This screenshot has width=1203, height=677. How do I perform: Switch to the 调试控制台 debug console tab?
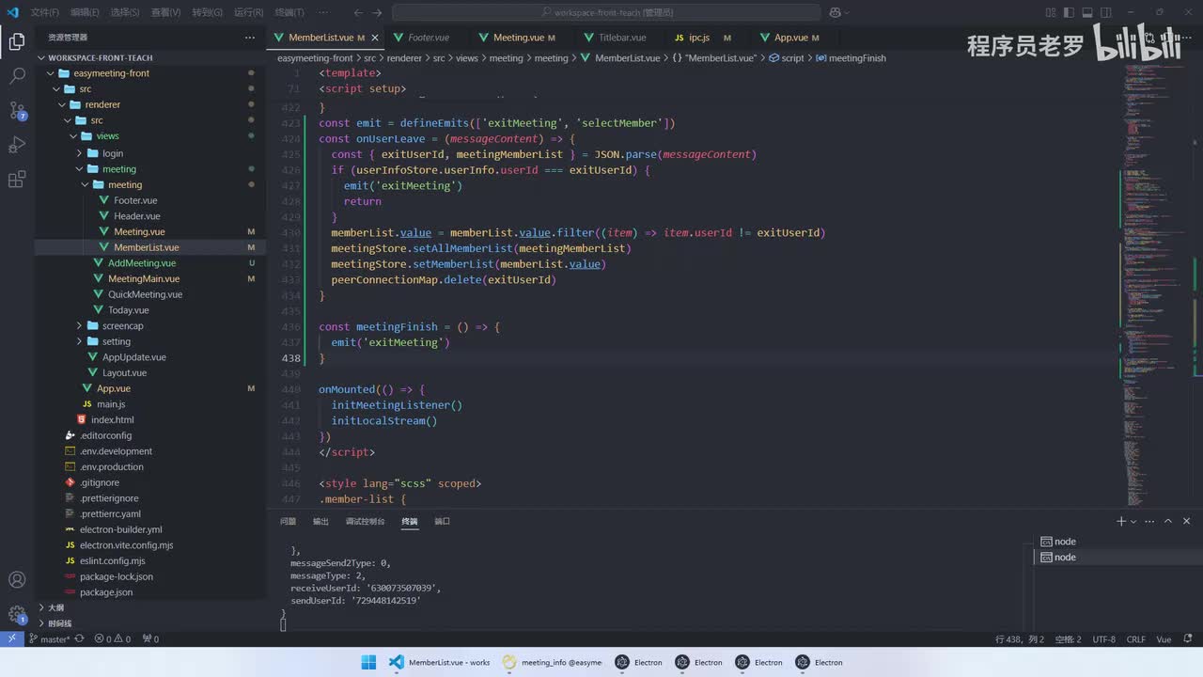[365, 521]
